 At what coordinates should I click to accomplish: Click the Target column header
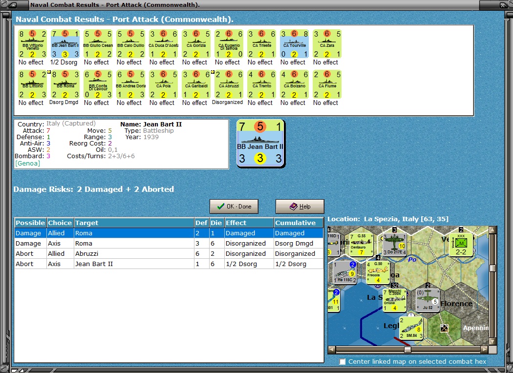pos(134,223)
